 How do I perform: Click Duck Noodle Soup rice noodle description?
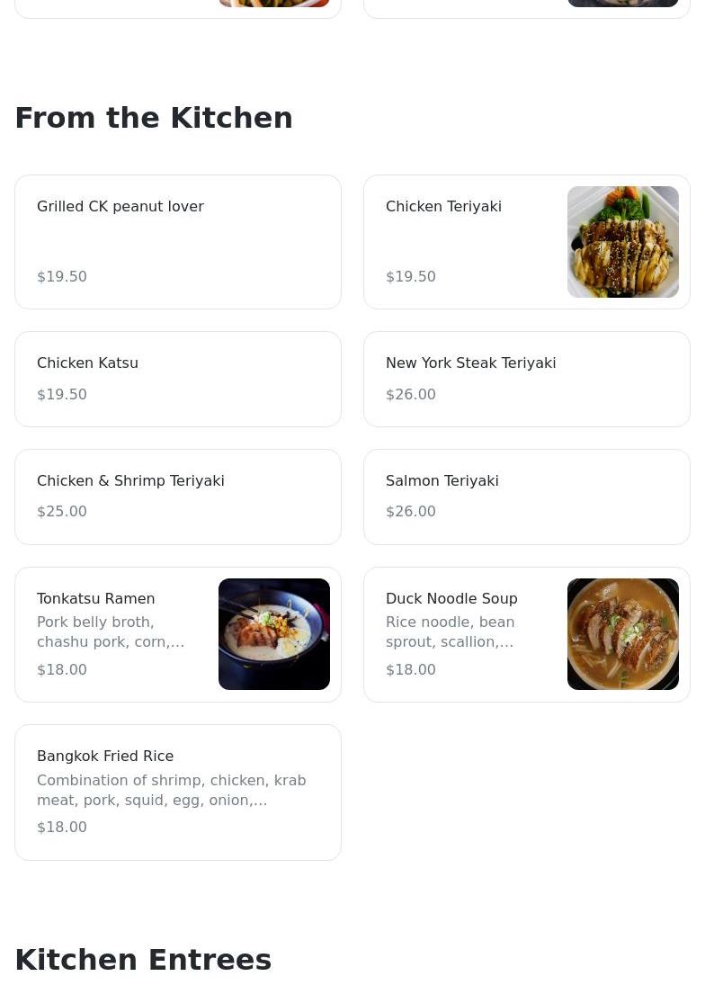[x=450, y=631]
